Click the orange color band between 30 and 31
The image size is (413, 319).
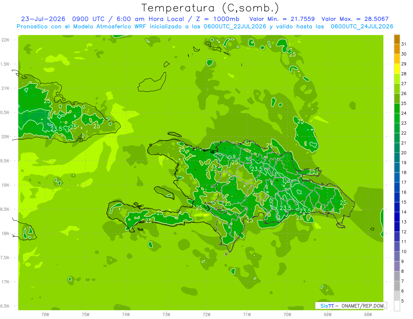coord(397,49)
